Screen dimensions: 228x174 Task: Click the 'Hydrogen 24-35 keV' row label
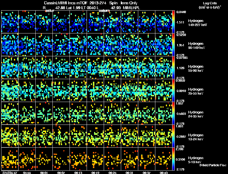[x=196, y=114]
